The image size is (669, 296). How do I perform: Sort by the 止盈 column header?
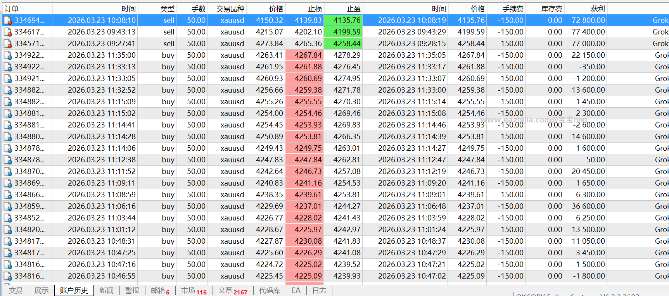coord(343,9)
